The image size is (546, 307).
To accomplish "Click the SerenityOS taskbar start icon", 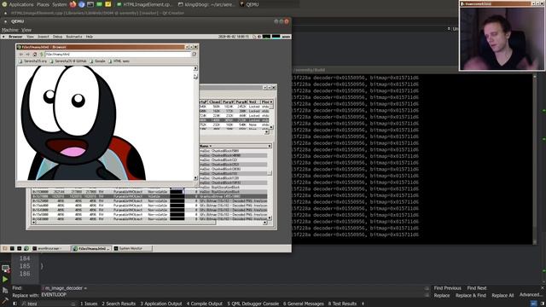I will click(x=5, y=248).
